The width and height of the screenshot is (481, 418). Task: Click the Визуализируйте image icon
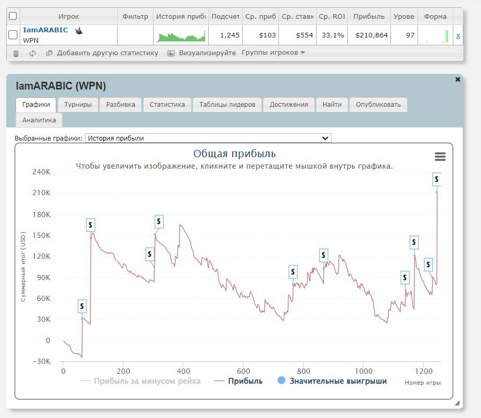click(171, 53)
